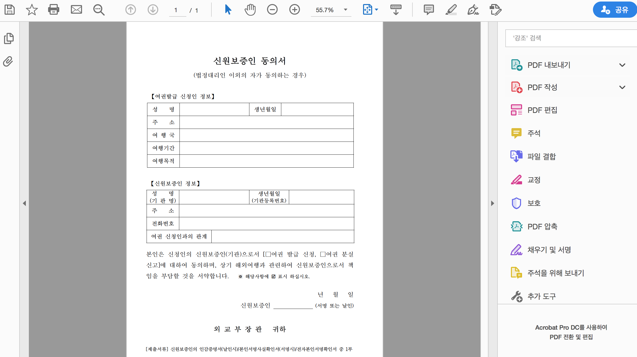Expand the PDF 작성 section
The height and width of the screenshot is (357, 637).
(x=622, y=87)
